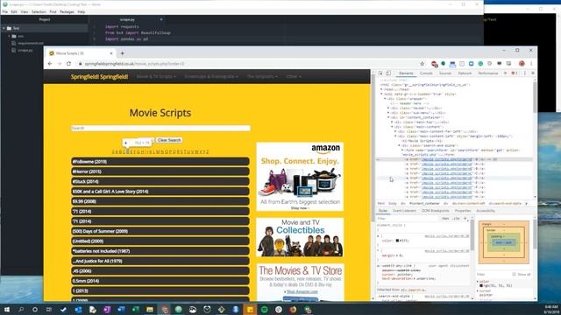Image resolution: width=561 pixels, height=315 pixels.
Task: Close the Movie Scripts browser tab
Action: click(x=111, y=53)
